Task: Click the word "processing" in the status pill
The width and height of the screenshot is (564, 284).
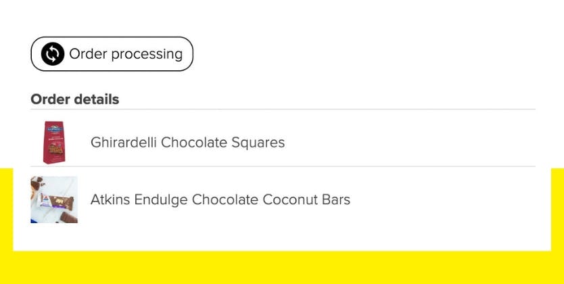Action: 147,55
